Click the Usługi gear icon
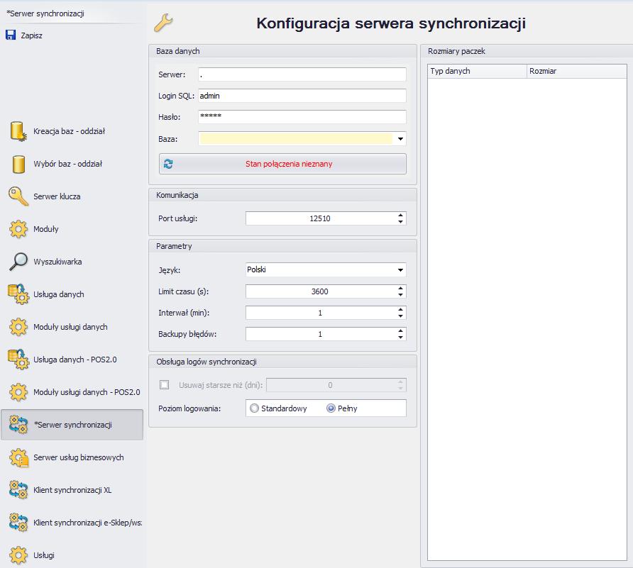The height and width of the screenshot is (568, 633). point(18,555)
